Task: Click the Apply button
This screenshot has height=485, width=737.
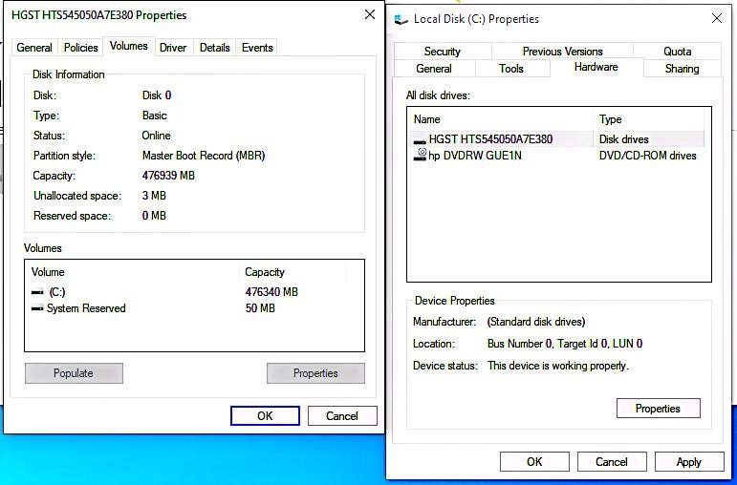Action: [689, 462]
